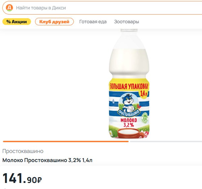The image size is (202, 189).
Task: Focus the 'Найти товары в Дикси' search field
Action: point(102,8)
